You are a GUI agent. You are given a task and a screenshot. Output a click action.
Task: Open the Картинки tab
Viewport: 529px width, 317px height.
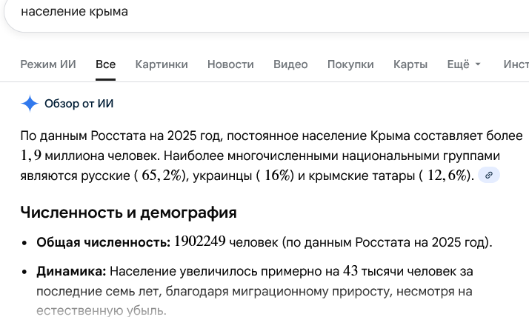(162, 64)
